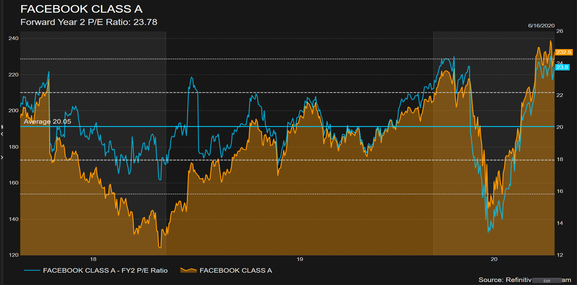Select the orange FACEBOOK CLASS A legend label
The image size is (577, 285).
tap(236, 271)
